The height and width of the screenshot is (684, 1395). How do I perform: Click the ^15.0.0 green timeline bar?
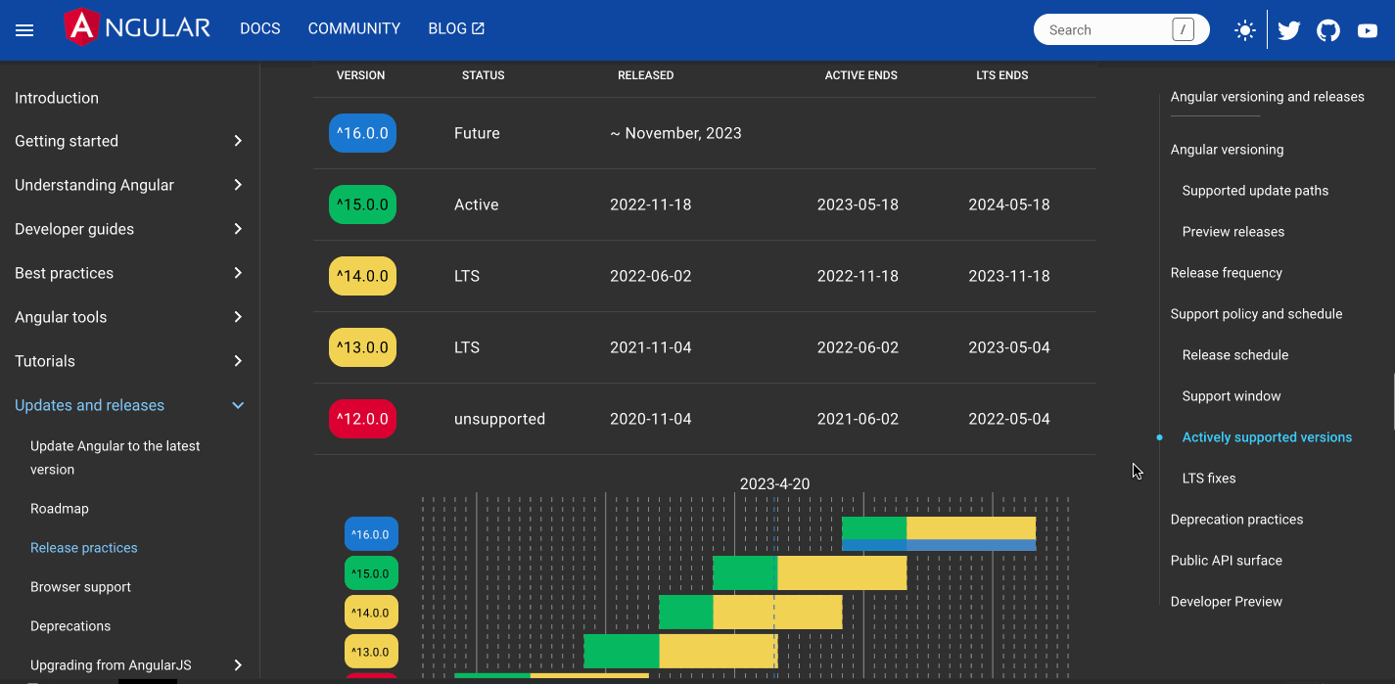point(744,572)
